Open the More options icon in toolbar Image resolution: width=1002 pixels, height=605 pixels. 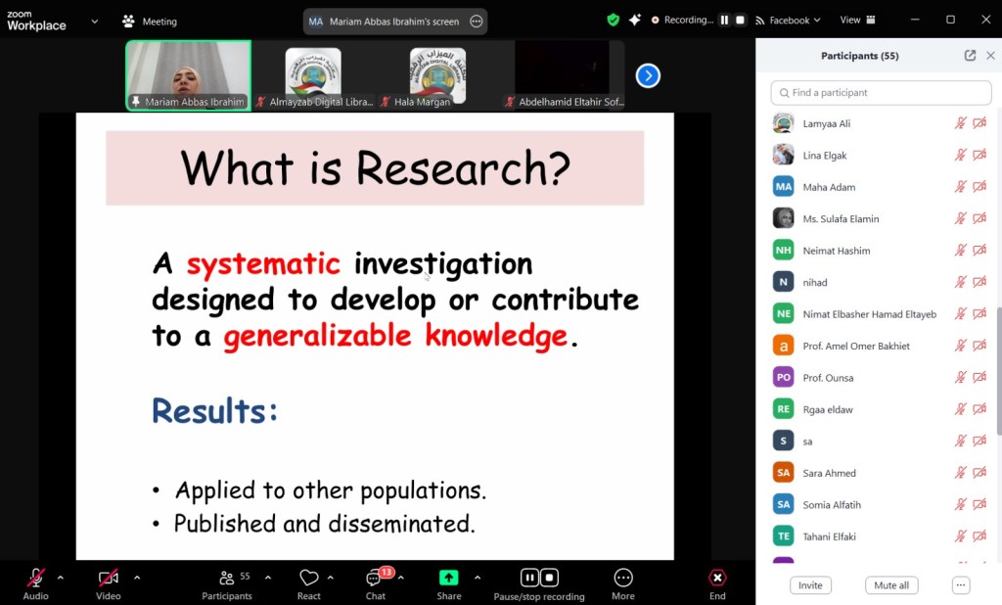(623, 578)
